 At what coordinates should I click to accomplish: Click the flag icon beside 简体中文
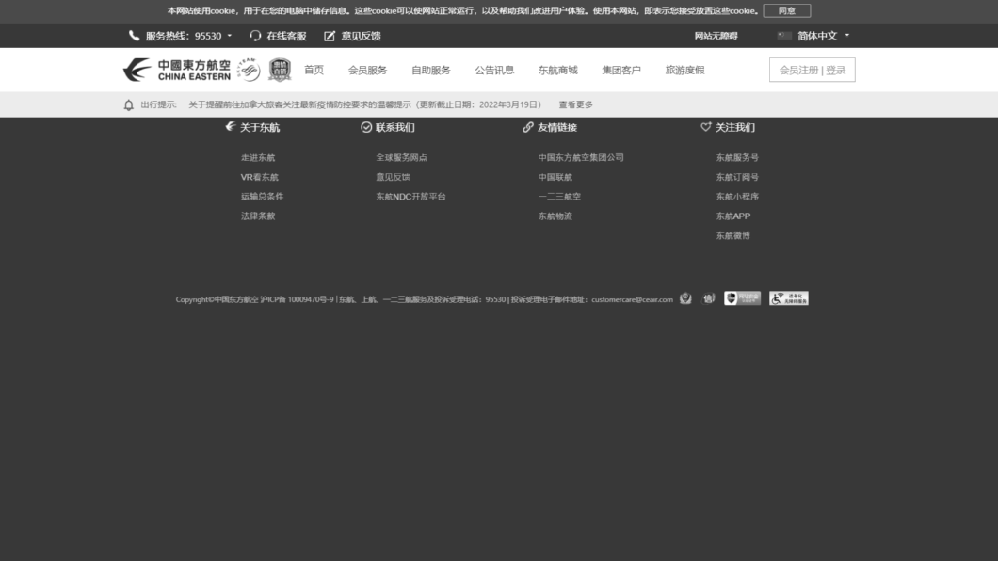click(784, 36)
